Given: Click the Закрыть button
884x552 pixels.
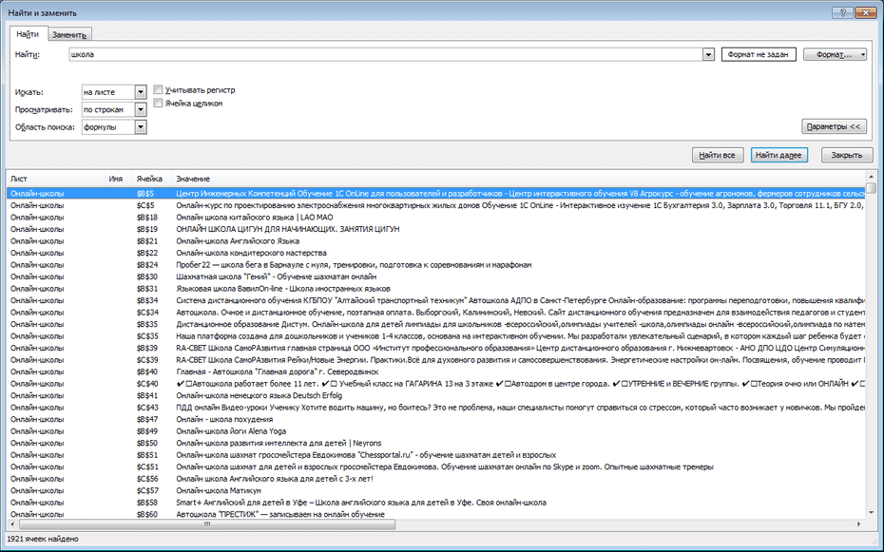Looking at the screenshot, I should 847,155.
